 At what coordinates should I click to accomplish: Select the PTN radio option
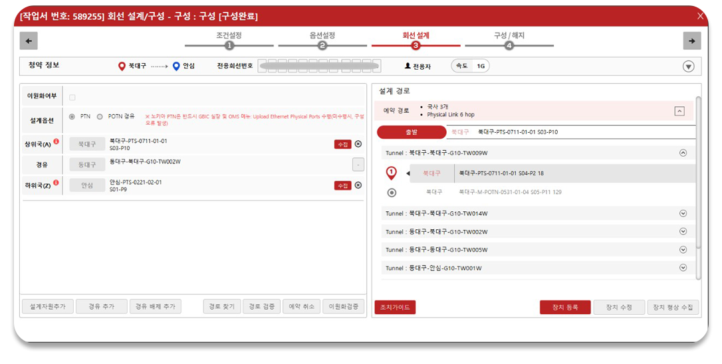pyautogui.click(x=72, y=117)
